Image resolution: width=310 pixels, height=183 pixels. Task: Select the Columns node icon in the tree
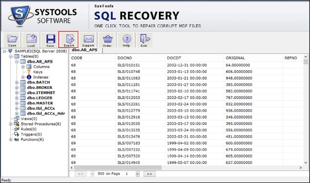coord(29,67)
